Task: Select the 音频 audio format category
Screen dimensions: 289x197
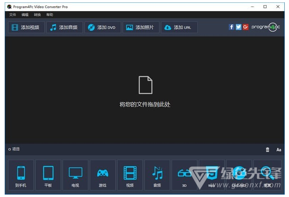Action: (157, 175)
